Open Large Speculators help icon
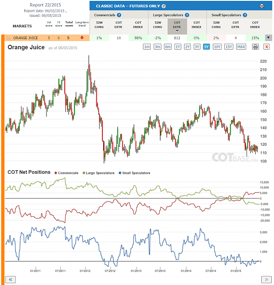 pos(187,15)
